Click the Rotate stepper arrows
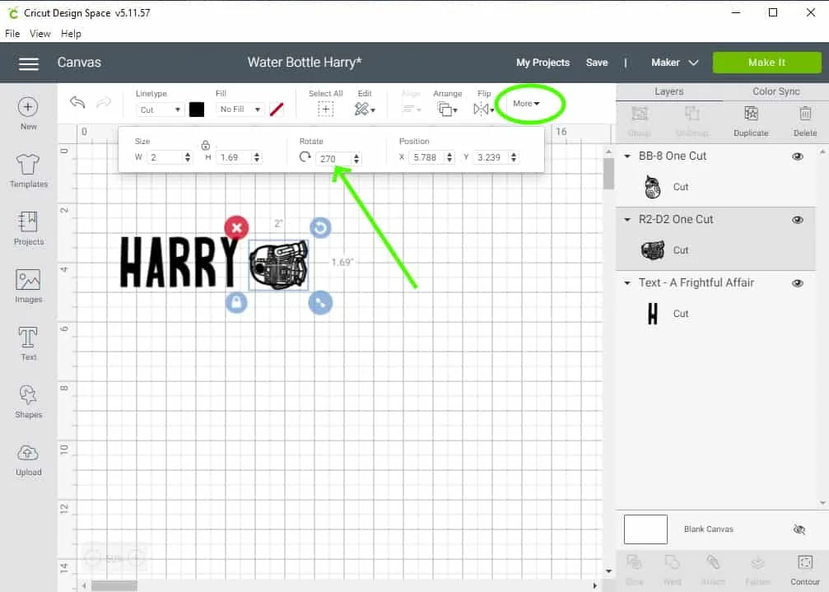829x592 pixels. point(356,159)
